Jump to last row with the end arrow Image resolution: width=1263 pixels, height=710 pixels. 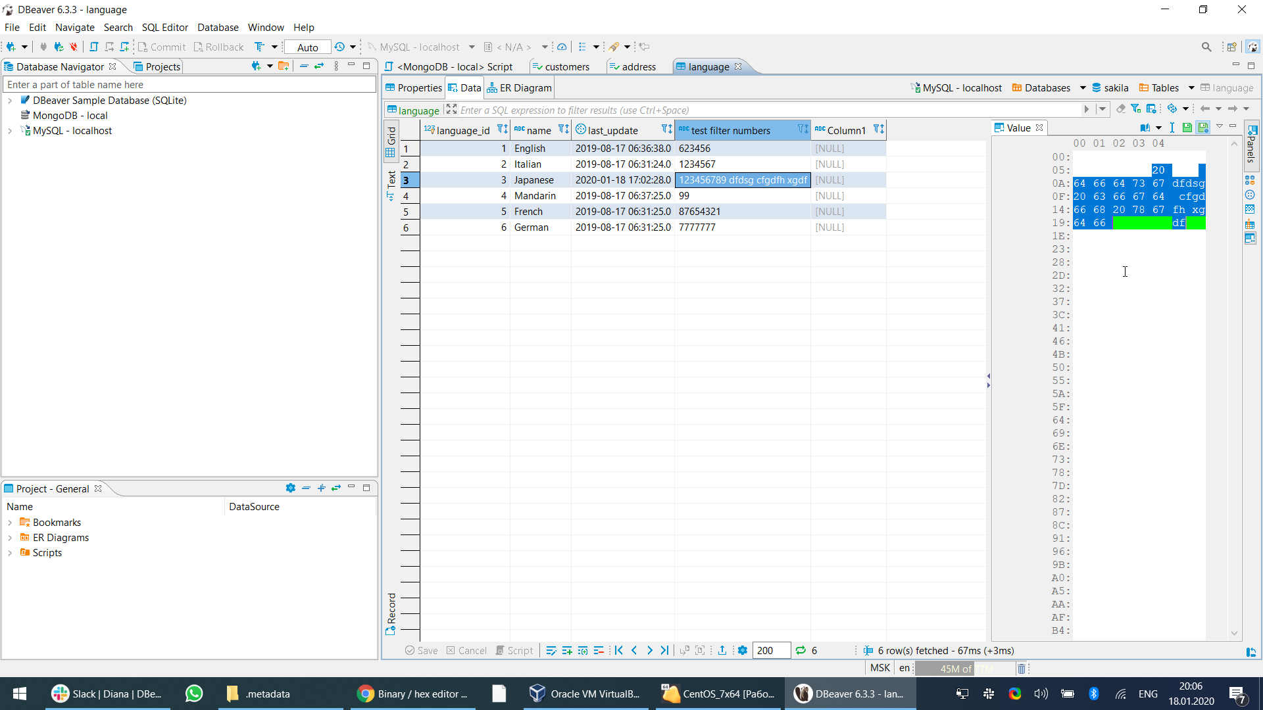[664, 650]
